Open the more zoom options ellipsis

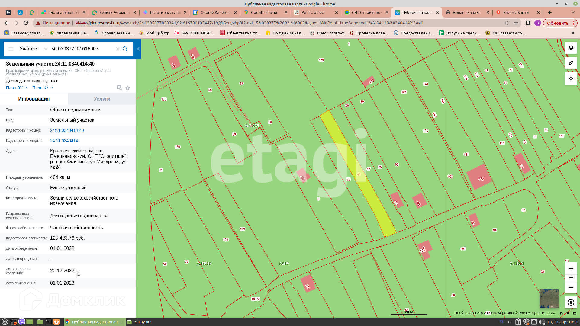(571, 278)
